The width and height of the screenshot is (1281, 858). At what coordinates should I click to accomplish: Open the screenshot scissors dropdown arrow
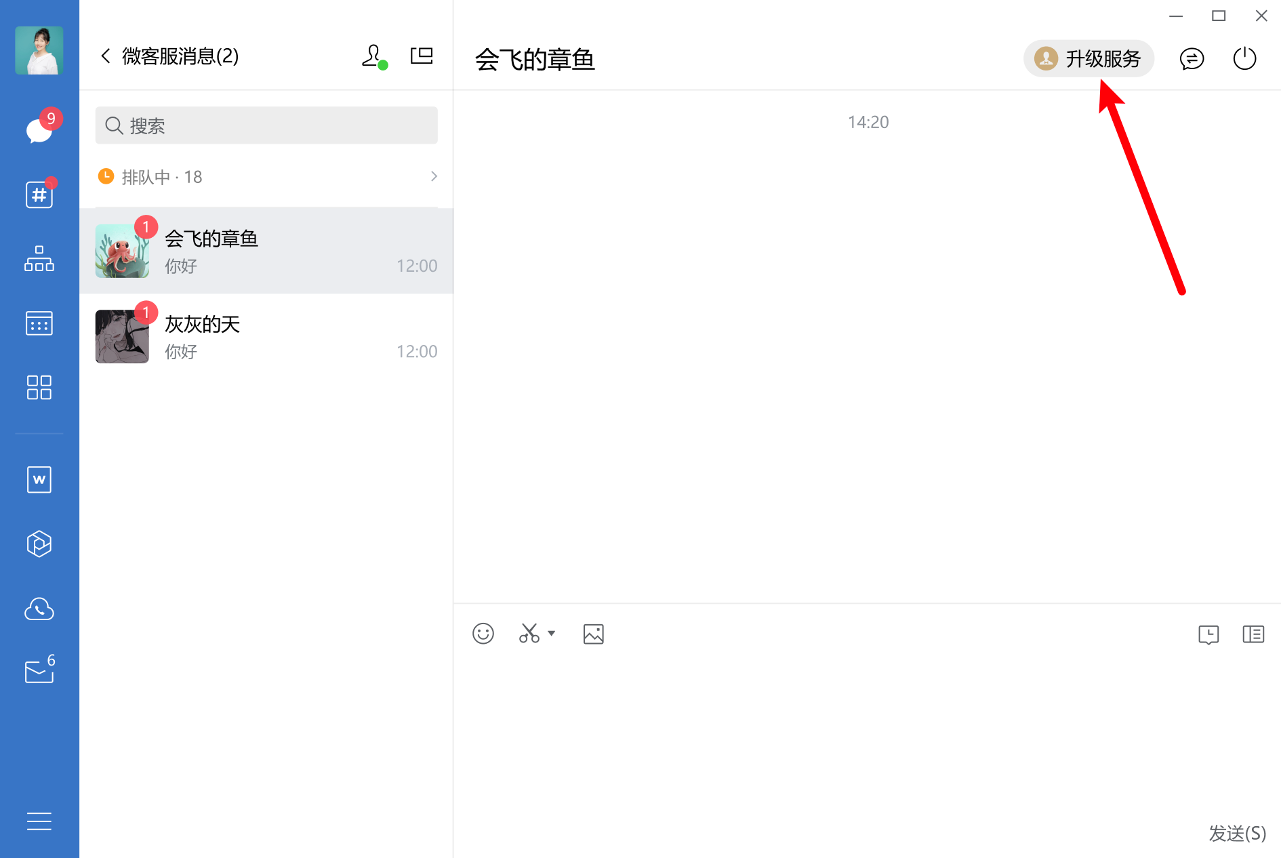point(552,634)
